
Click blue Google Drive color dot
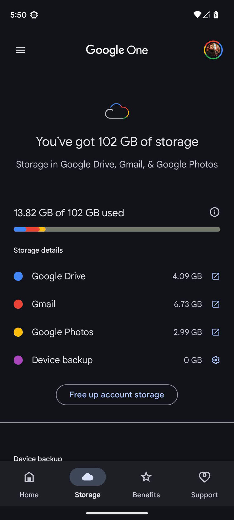click(18, 276)
